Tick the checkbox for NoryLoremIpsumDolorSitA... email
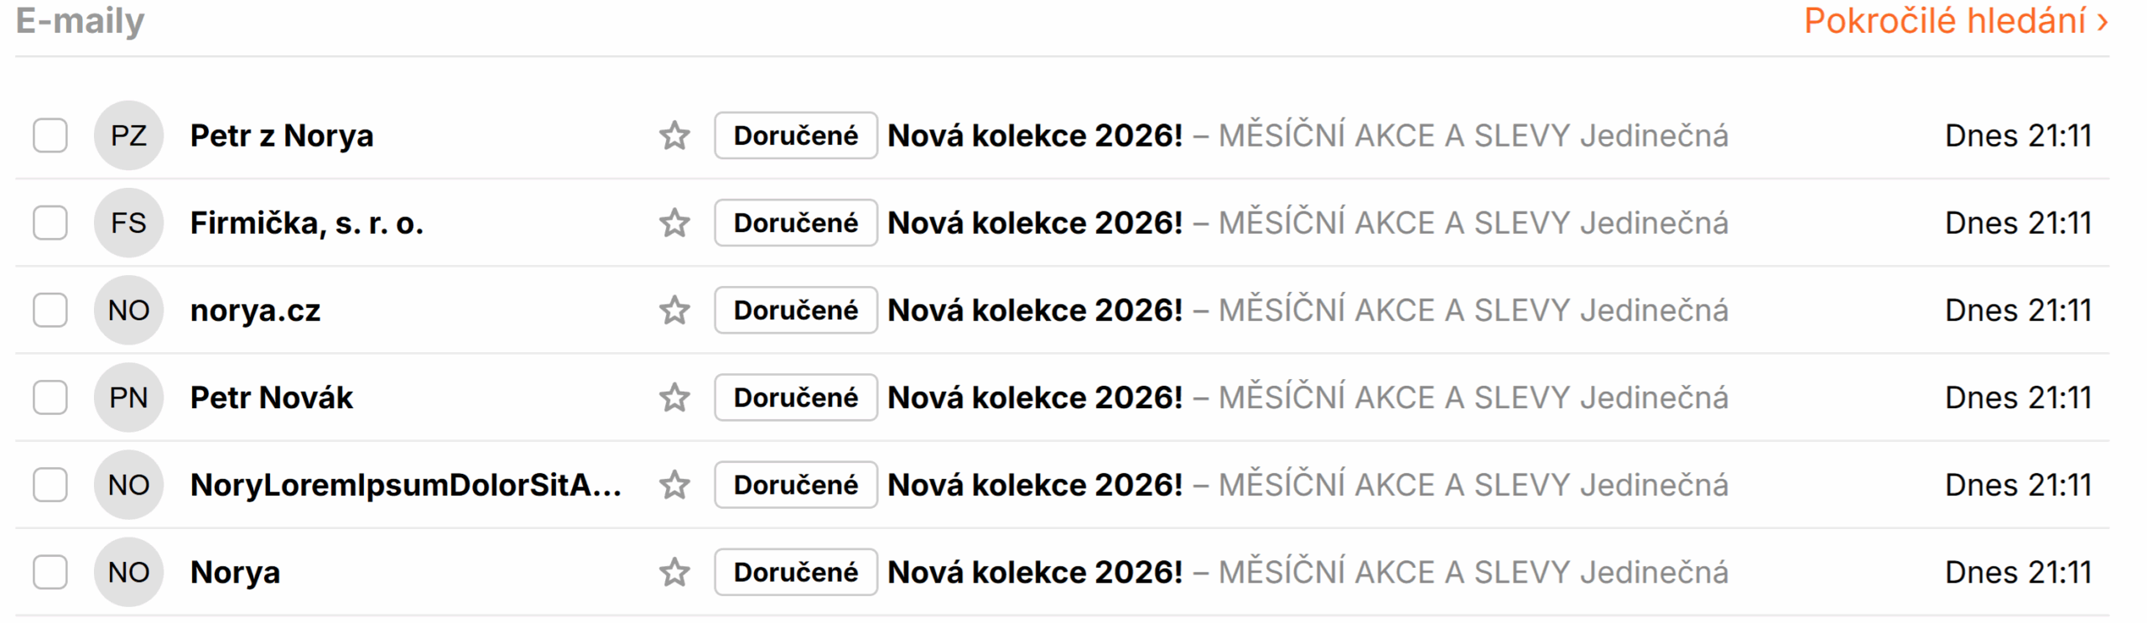This screenshot has width=2147, height=623. tap(50, 485)
